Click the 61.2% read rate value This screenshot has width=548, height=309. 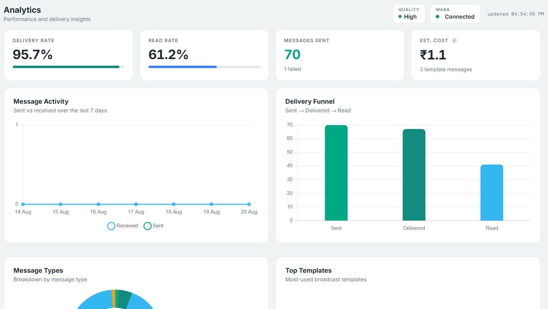tap(169, 55)
